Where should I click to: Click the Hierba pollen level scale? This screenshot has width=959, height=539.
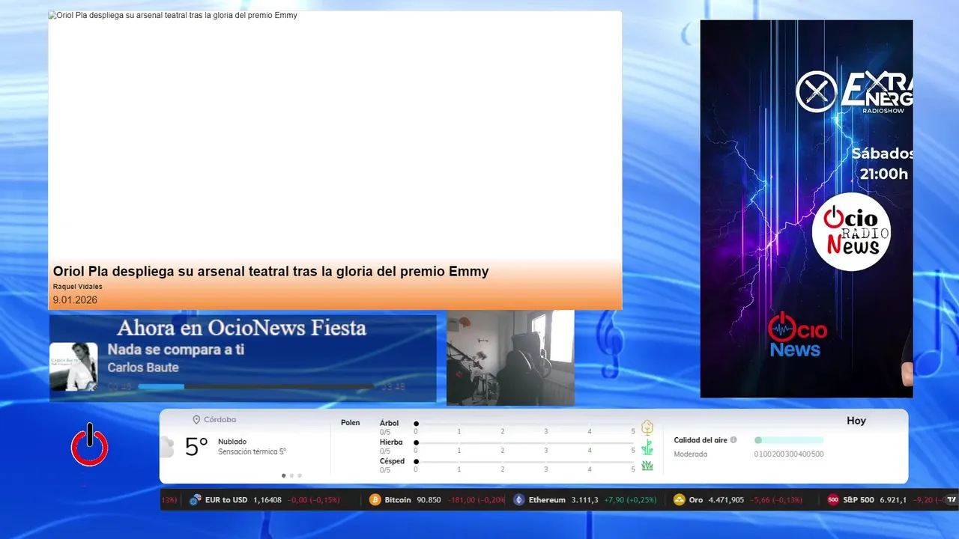point(525,442)
